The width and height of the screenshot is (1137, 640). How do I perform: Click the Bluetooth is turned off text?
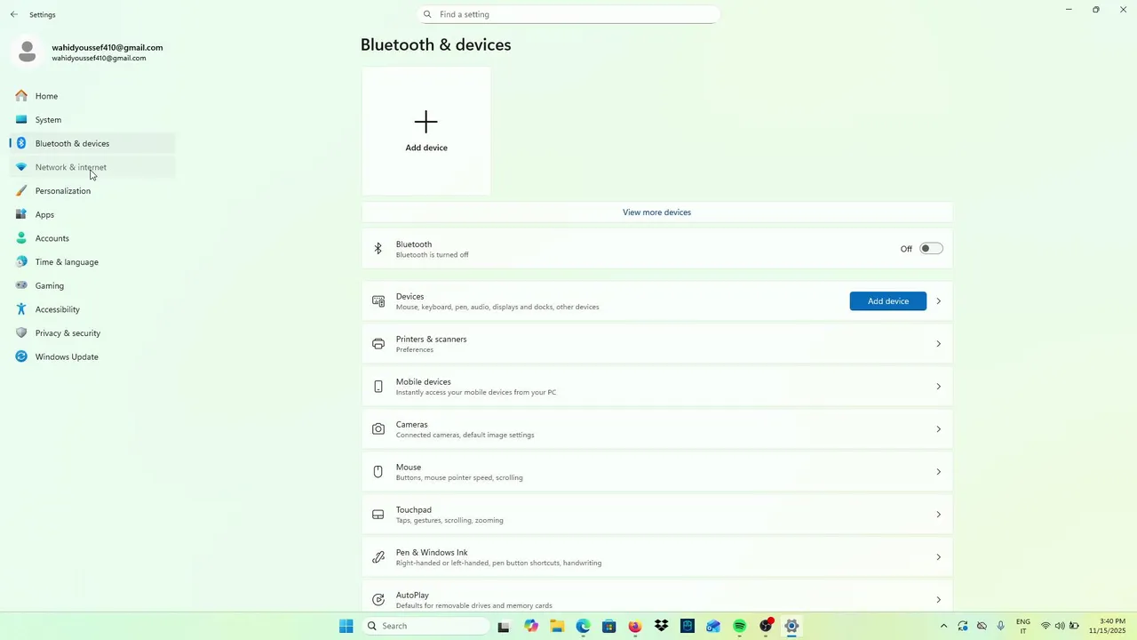point(432,255)
